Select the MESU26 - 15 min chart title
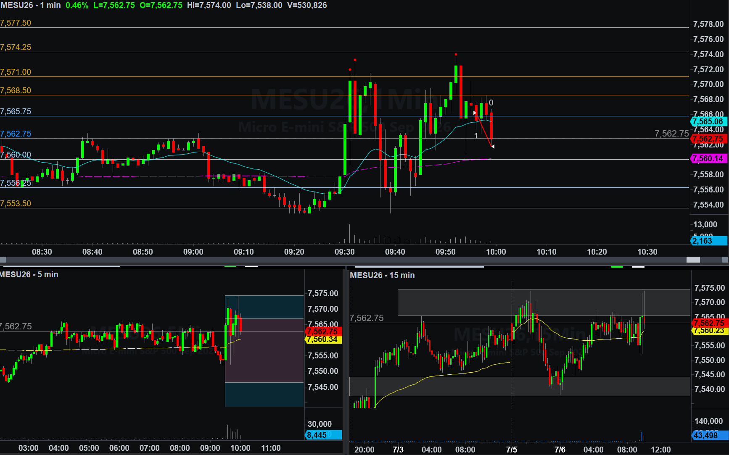 (382, 276)
